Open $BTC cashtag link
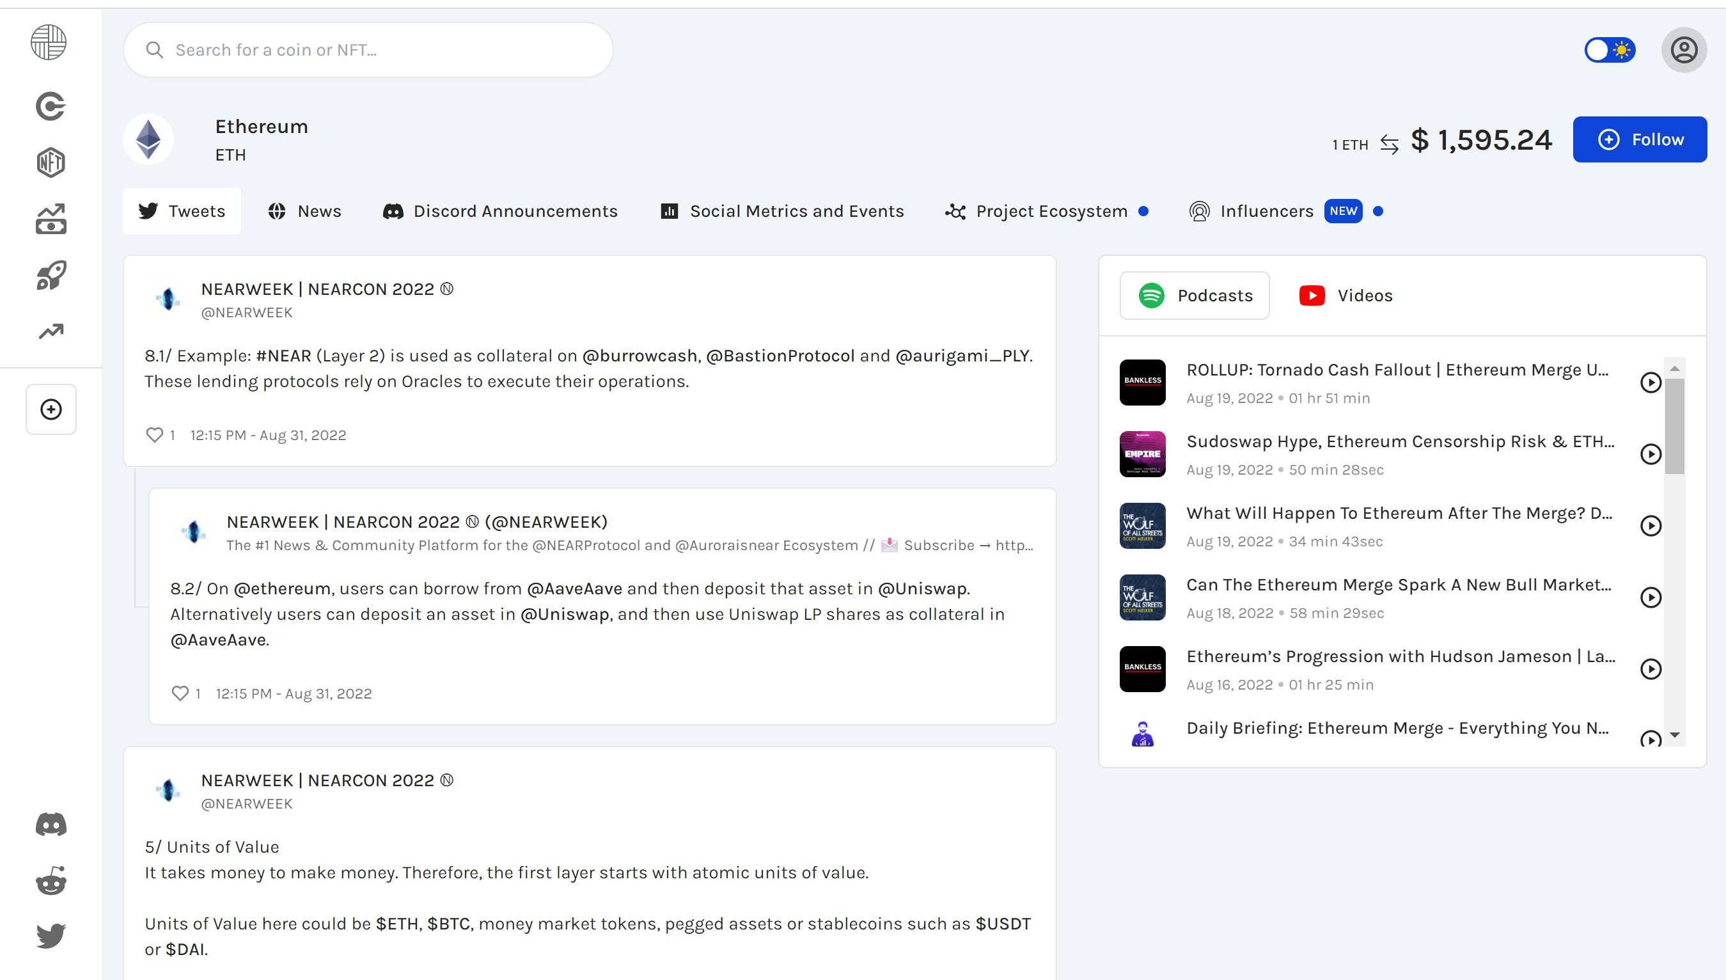Screen dimensions: 1726x980 (x=449, y=924)
